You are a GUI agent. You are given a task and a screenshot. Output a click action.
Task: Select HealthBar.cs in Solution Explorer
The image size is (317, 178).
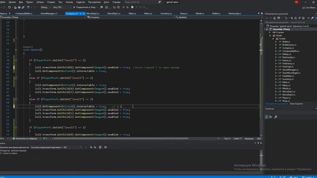[x=288, y=76]
